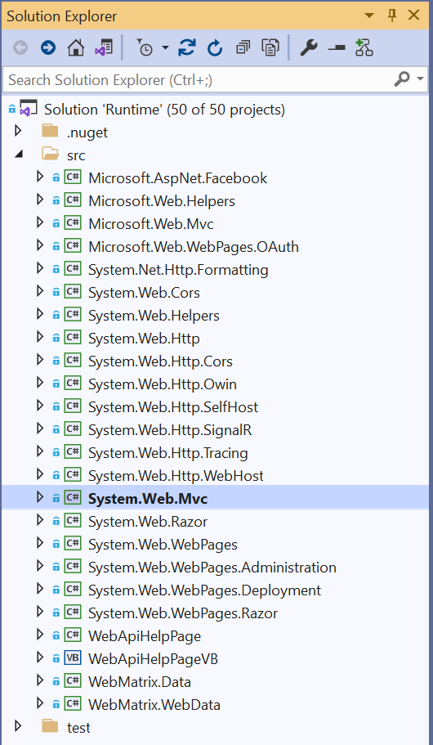Click the C# icon of Microsoft.Web.Helpers
Viewport: 433px width, 745px height.
point(72,200)
